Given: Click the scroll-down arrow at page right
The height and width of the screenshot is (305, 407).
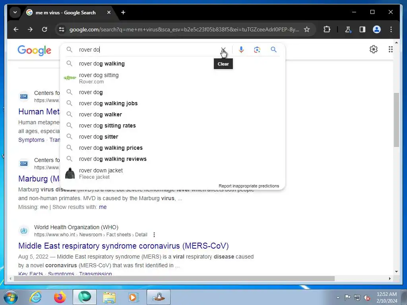Looking at the screenshot, I should click(396, 272).
